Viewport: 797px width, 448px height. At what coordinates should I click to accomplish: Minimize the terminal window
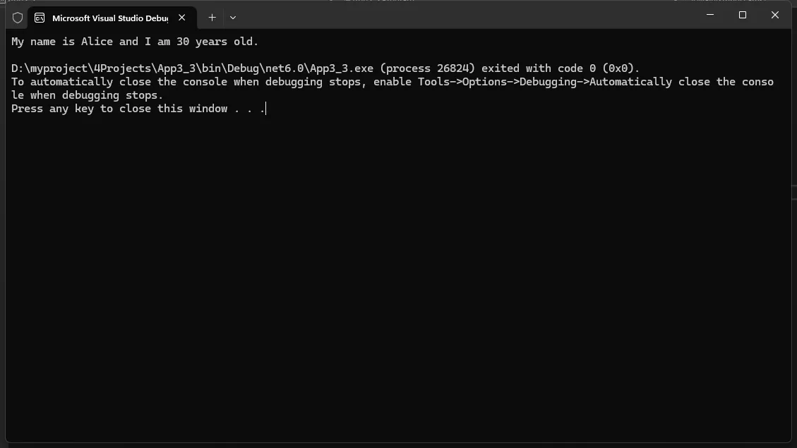[x=710, y=16]
